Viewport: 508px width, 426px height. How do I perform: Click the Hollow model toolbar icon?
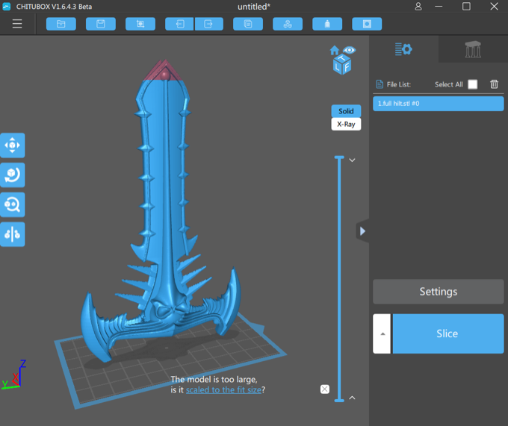[327, 24]
